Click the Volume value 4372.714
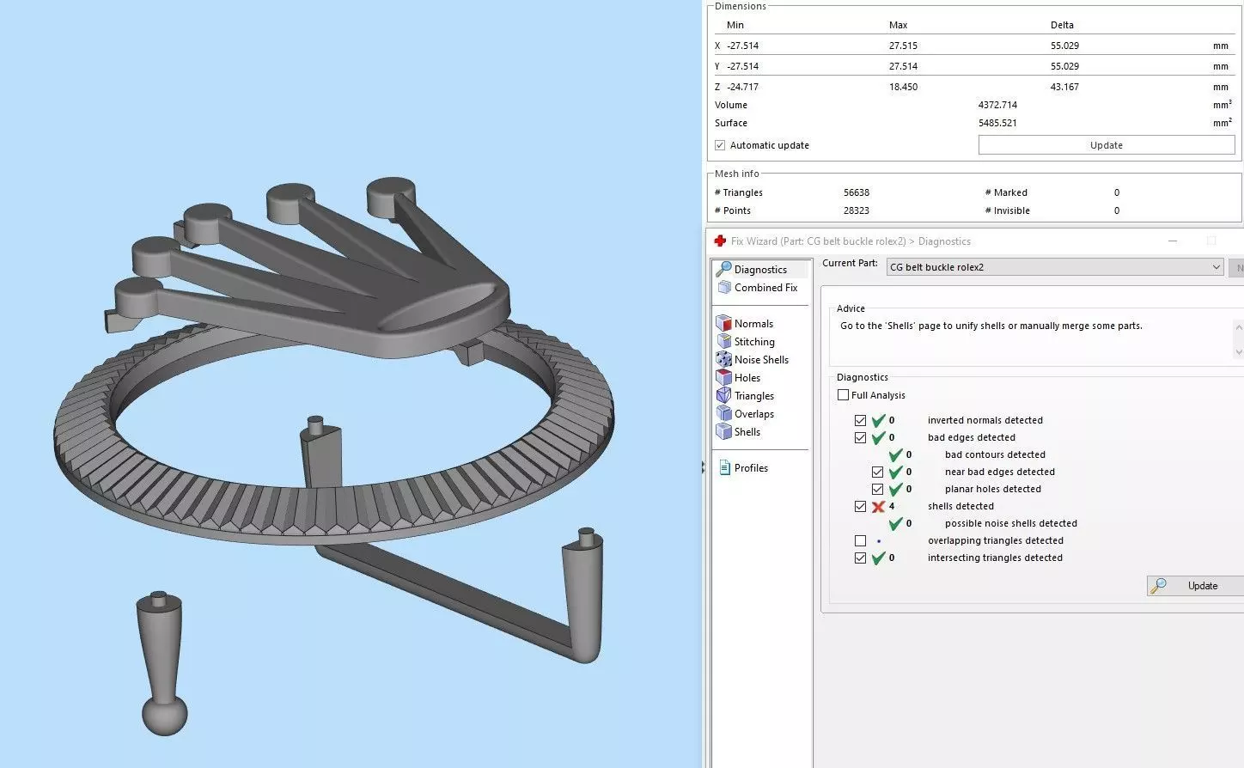The image size is (1244, 768). [997, 105]
